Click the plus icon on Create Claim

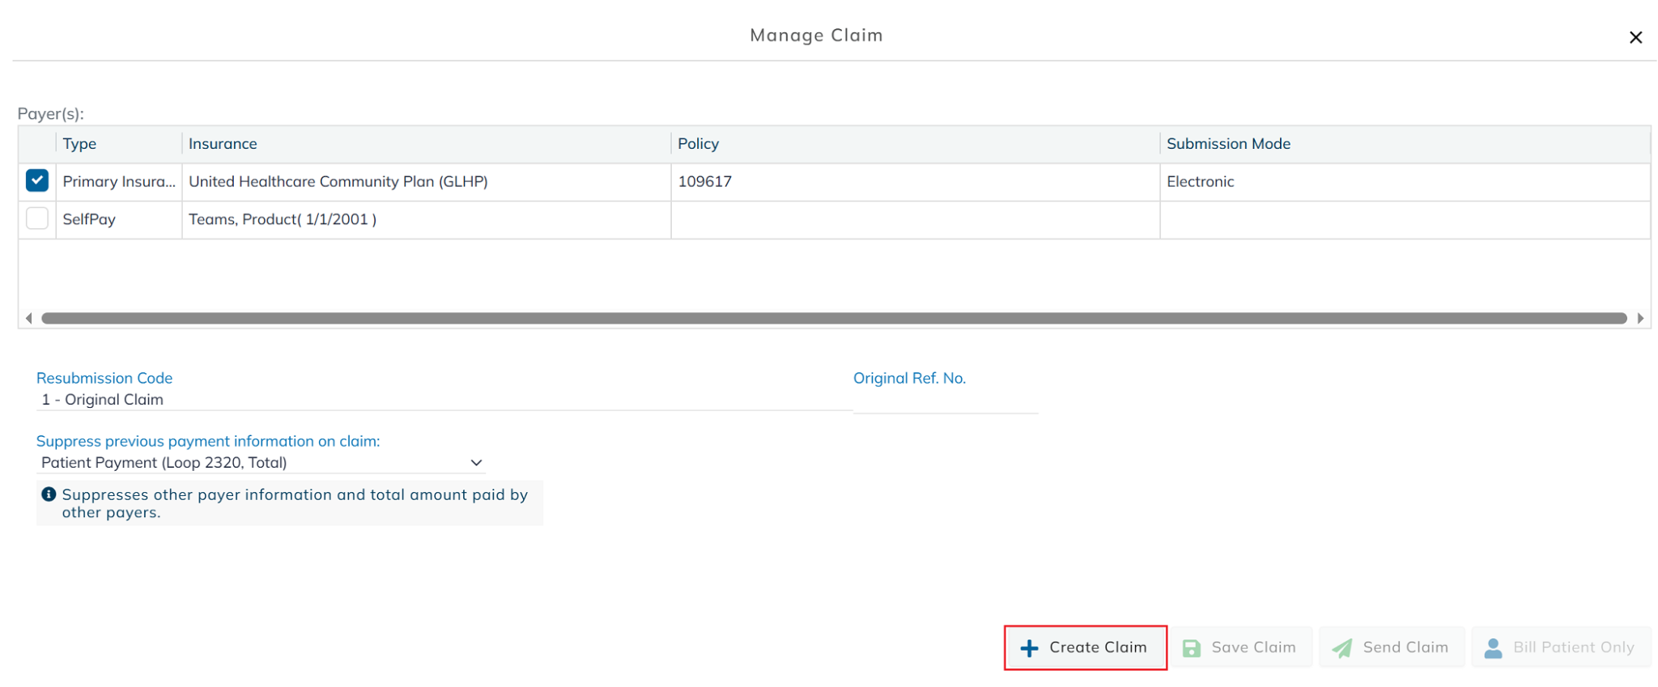coord(1029,648)
